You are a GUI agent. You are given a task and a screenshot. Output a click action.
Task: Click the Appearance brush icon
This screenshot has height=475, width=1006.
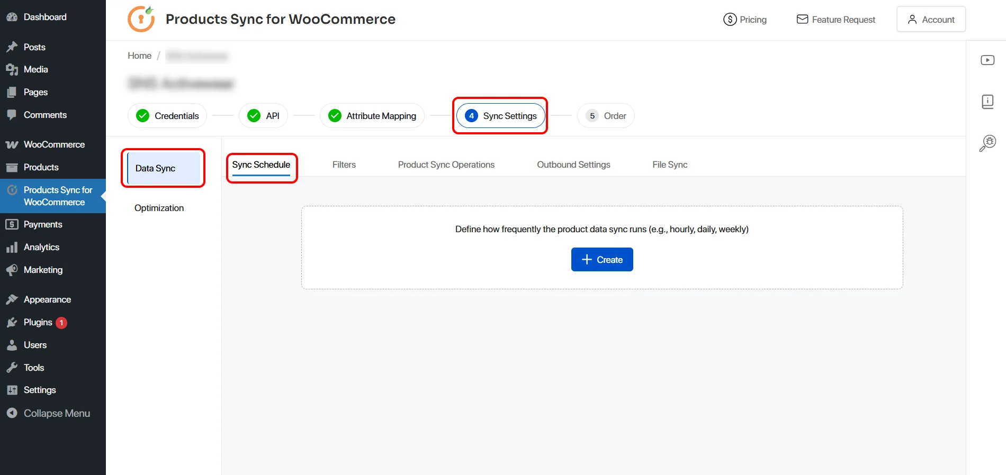click(x=12, y=299)
